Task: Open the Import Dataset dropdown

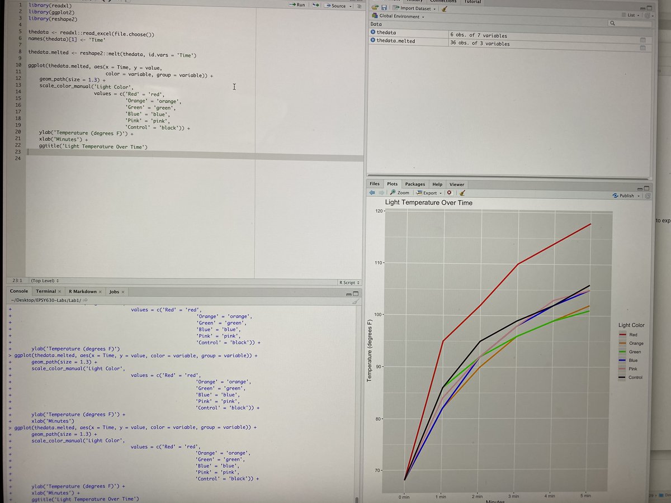Action: click(414, 8)
